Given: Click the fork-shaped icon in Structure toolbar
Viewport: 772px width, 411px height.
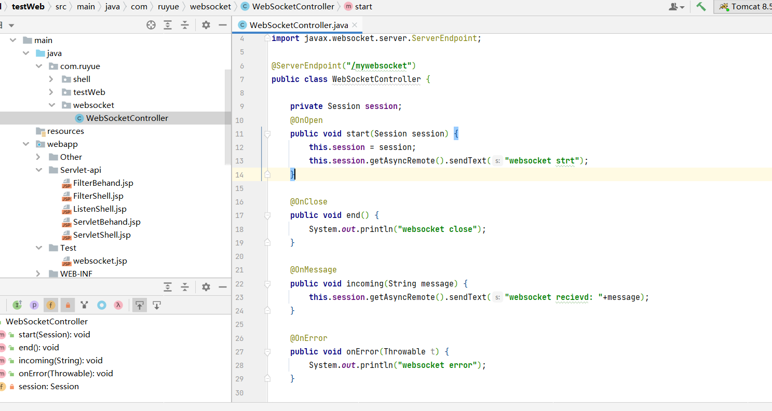Looking at the screenshot, I should (85, 305).
